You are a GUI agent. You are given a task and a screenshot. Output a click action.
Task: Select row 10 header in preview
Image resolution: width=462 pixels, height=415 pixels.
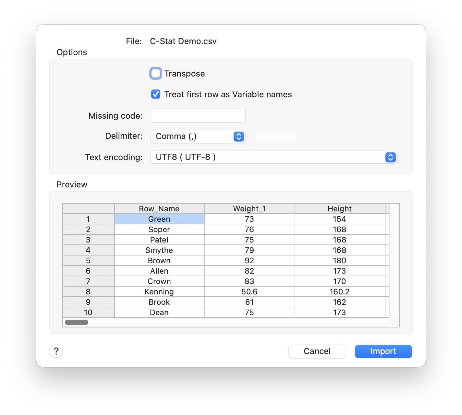click(88, 313)
